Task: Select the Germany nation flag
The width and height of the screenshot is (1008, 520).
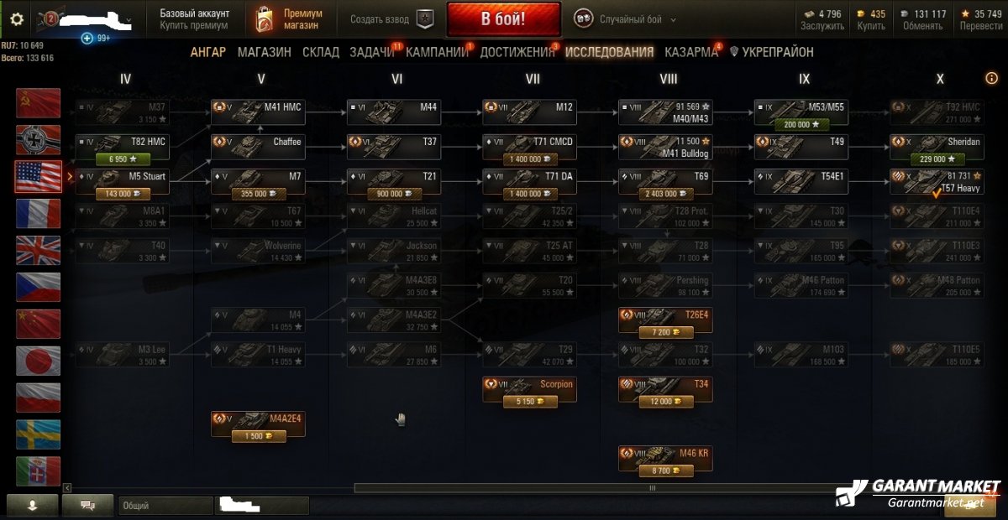Action: tap(39, 139)
